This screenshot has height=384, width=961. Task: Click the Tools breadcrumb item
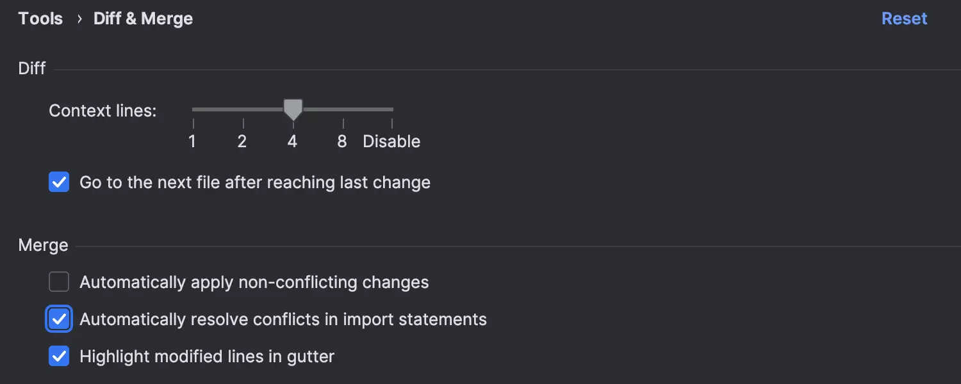[x=40, y=19]
